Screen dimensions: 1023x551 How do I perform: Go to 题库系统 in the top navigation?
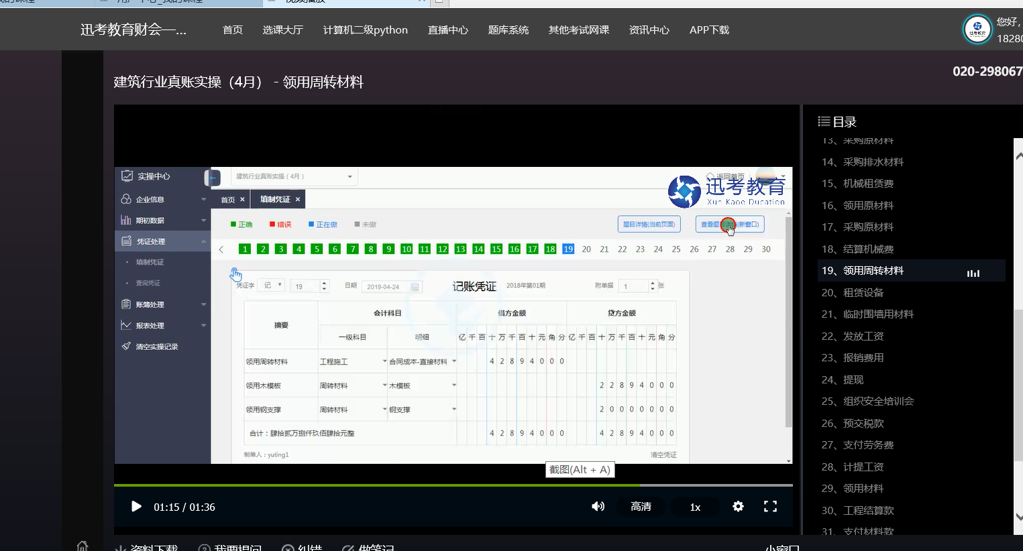pos(508,30)
